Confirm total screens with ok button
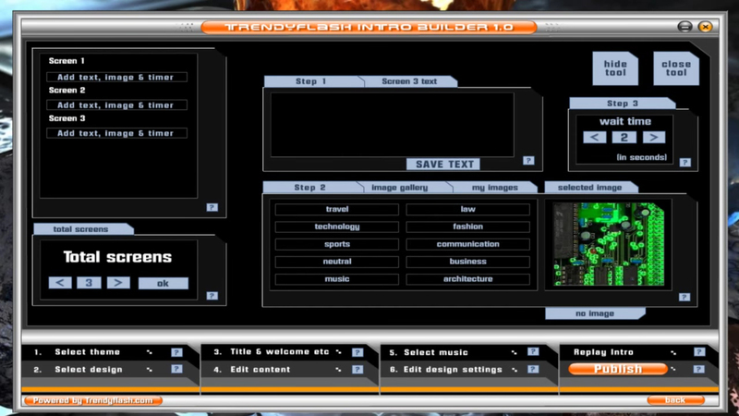 coord(164,283)
